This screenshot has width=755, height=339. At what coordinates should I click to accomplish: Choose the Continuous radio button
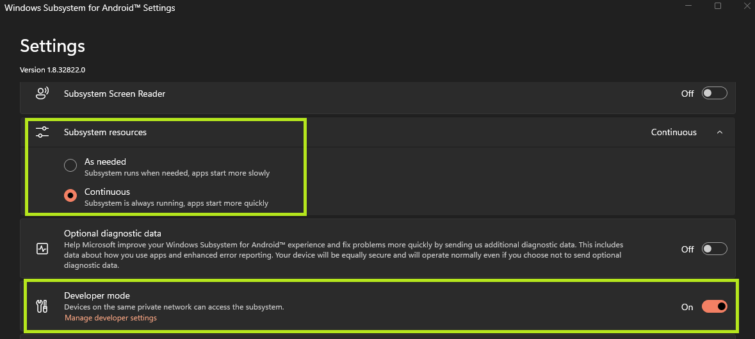70,196
